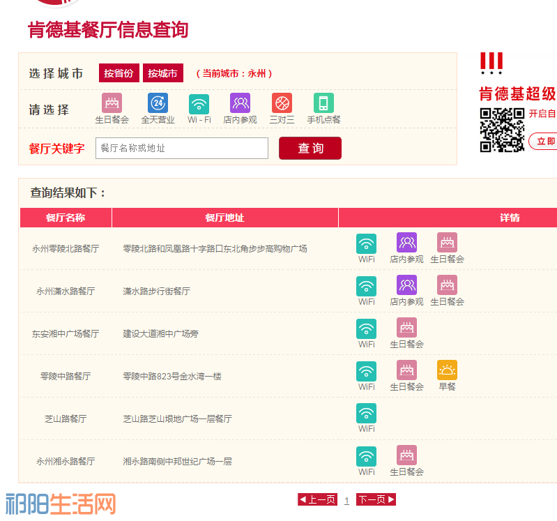Viewport: 557px width, 521px height.
Task: Go to previous page with 上一页
Action: pyautogui.click(x=318, y=499)
